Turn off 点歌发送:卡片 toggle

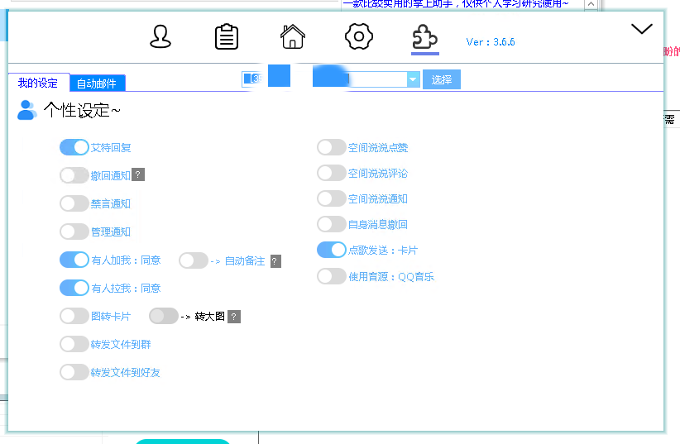pyautogui.click(x=332, y=251)
